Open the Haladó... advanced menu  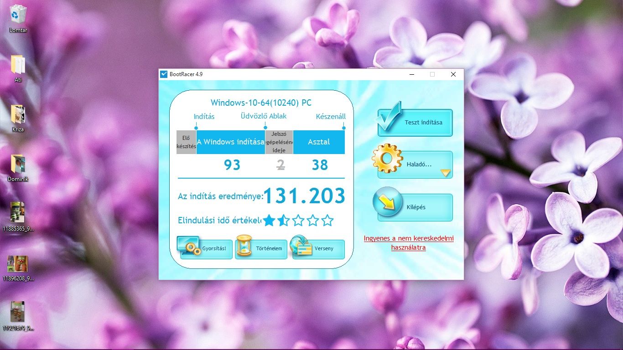pos(415,165)
